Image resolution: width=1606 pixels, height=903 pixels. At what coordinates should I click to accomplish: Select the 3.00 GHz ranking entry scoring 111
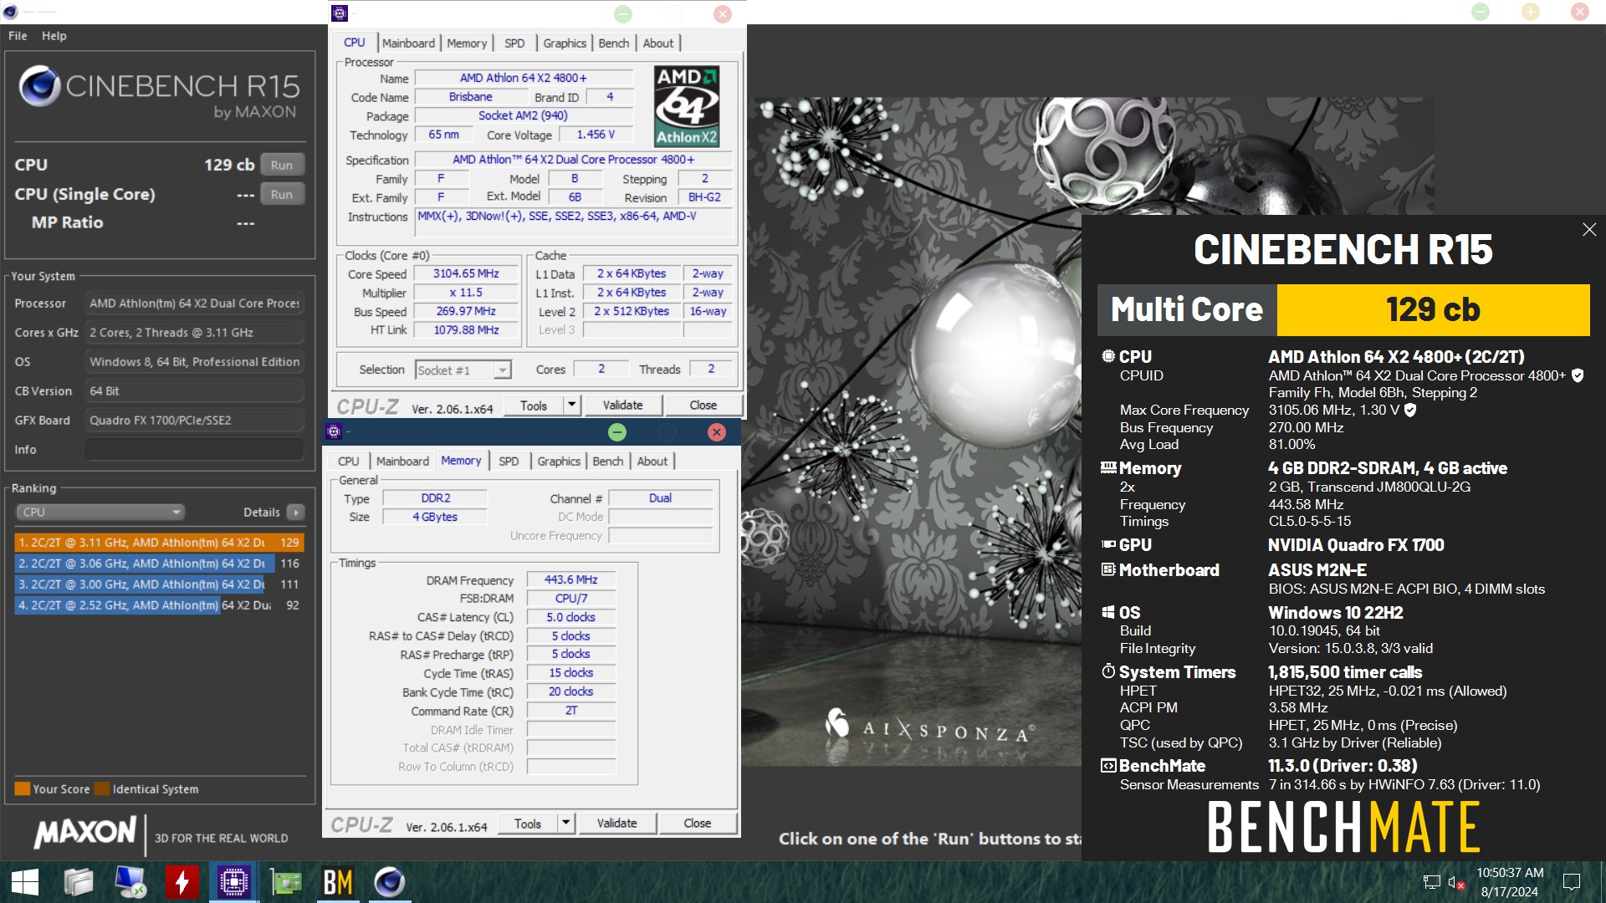point(159,584)
